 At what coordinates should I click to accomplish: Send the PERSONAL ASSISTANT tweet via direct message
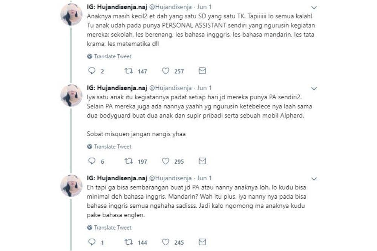(x=202, y=71)
